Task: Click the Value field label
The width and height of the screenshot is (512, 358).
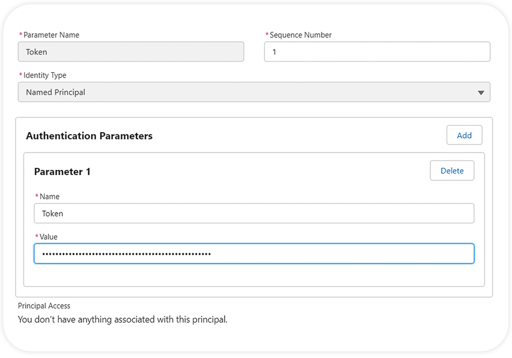Action: pos(48,237)
